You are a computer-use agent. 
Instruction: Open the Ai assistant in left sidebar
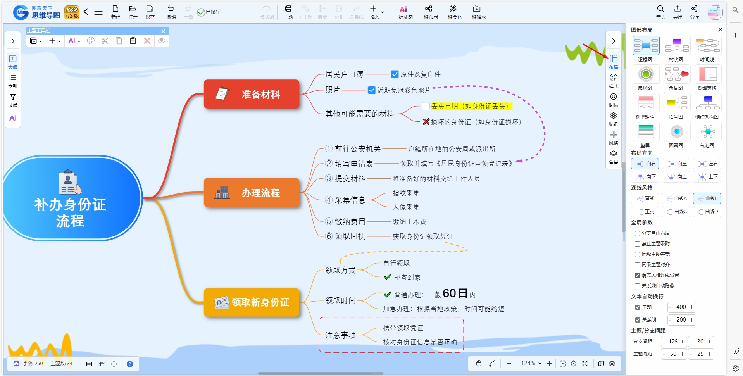point(13,118)
